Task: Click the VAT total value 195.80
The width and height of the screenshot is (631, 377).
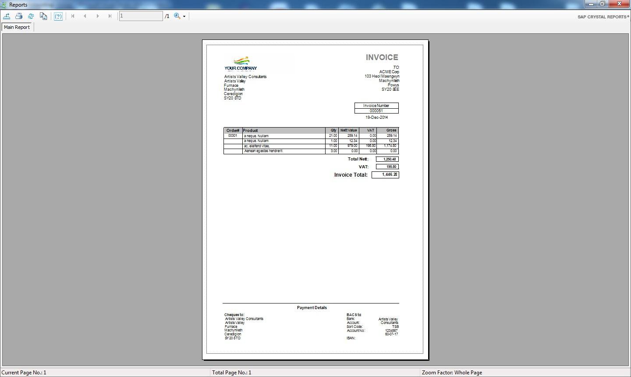Action: coord(387,167)
